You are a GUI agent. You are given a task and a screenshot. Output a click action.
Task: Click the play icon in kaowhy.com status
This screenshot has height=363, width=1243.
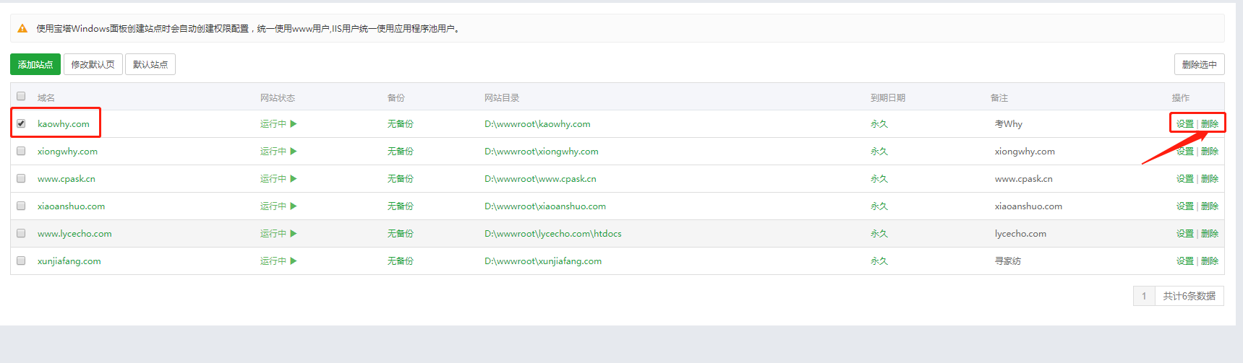click(294, 123)
